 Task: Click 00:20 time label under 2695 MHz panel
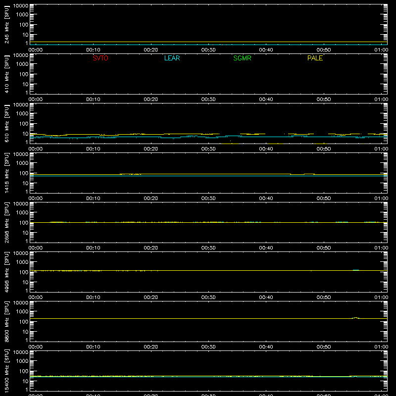tap(151, 248)
